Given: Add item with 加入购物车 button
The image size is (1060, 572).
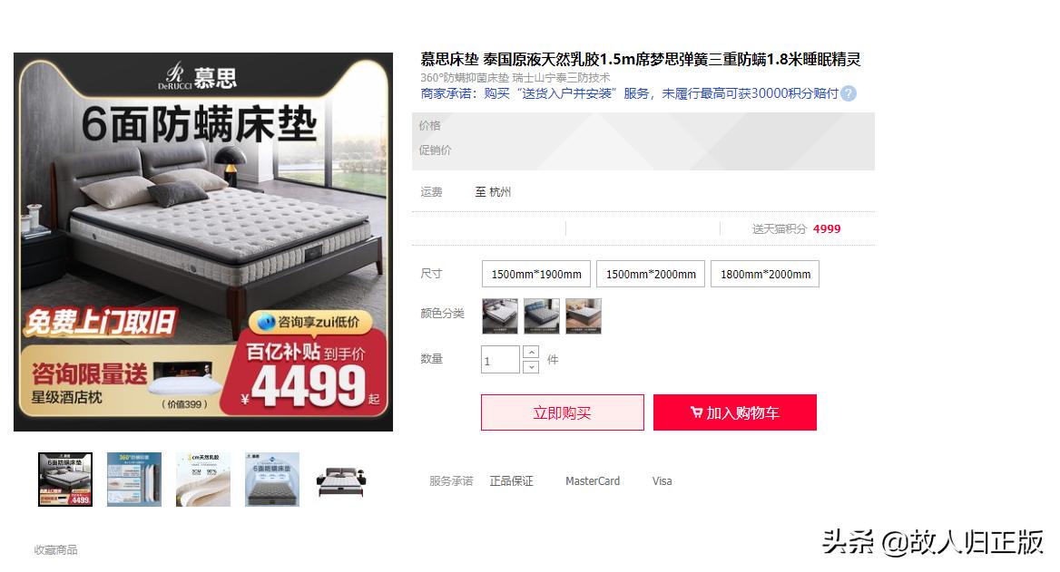Looking at the screenshot, I should pyautogui.click(x=734, y=412).
